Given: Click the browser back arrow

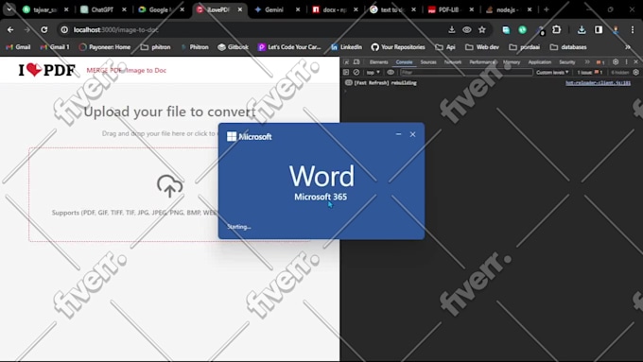Looking at the screenshot, I should [10, 29].
